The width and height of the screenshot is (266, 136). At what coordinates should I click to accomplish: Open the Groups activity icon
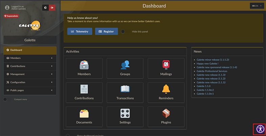125,65
